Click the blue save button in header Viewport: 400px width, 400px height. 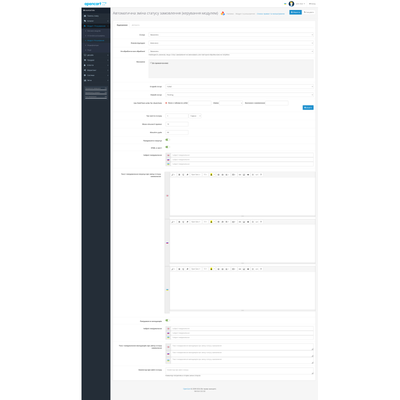295,12
